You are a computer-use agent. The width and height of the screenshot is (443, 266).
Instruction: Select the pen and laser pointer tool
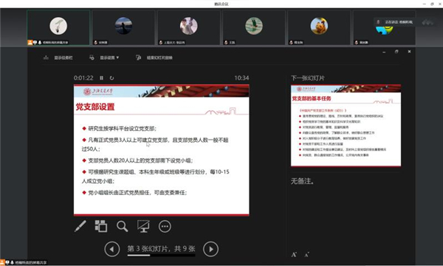coord(80,226)
